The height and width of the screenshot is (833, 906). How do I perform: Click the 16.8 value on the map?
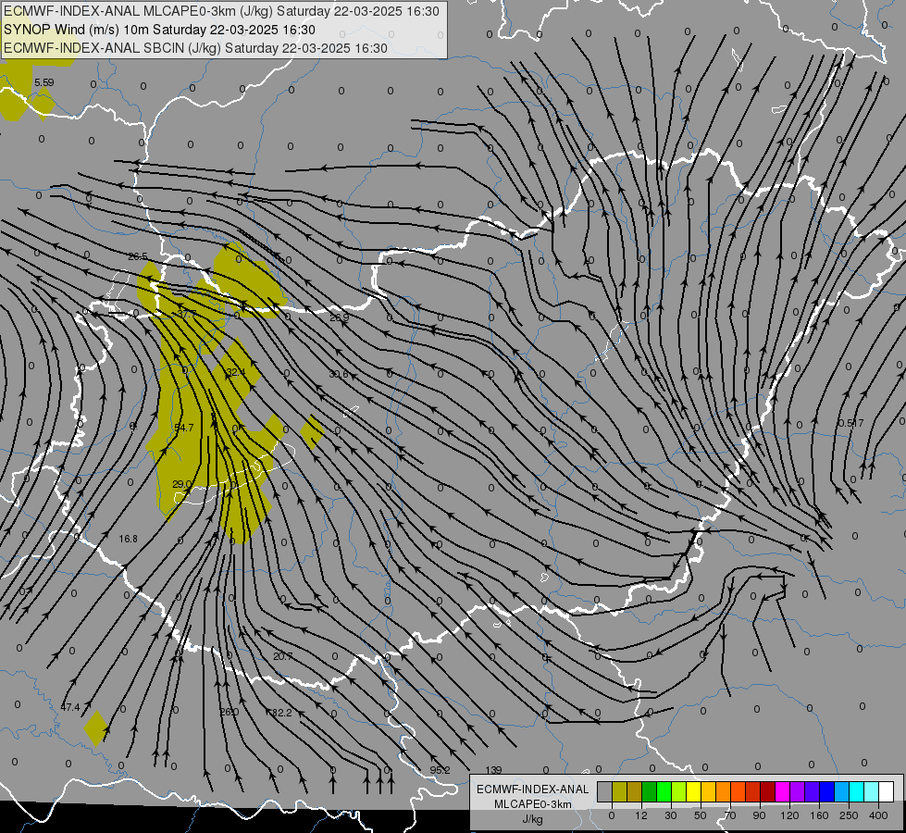(x=129, y=539)
